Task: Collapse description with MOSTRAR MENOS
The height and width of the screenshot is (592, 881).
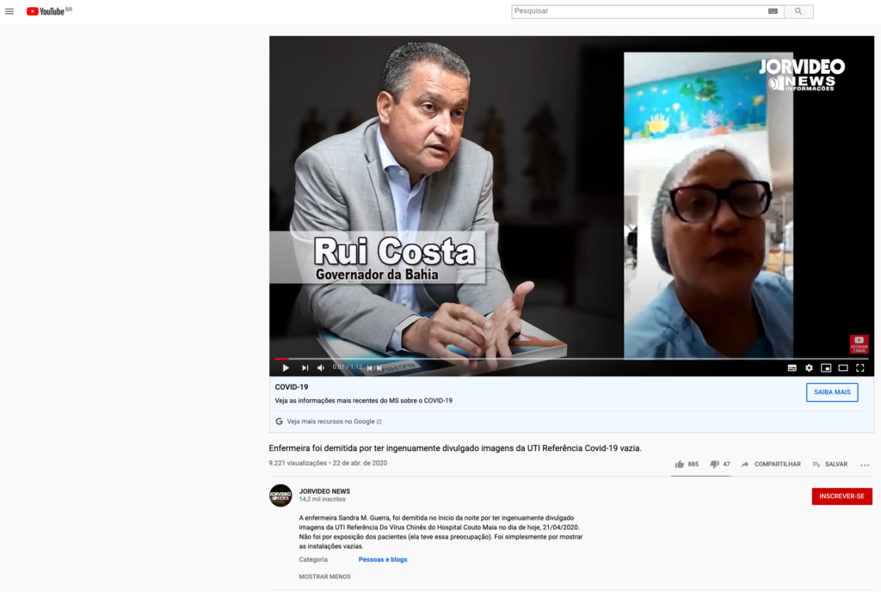Action: click(324, 577)
